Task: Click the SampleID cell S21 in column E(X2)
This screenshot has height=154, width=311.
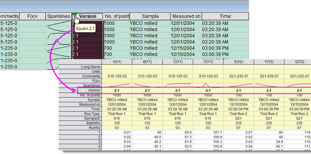Action: [238, 118]
